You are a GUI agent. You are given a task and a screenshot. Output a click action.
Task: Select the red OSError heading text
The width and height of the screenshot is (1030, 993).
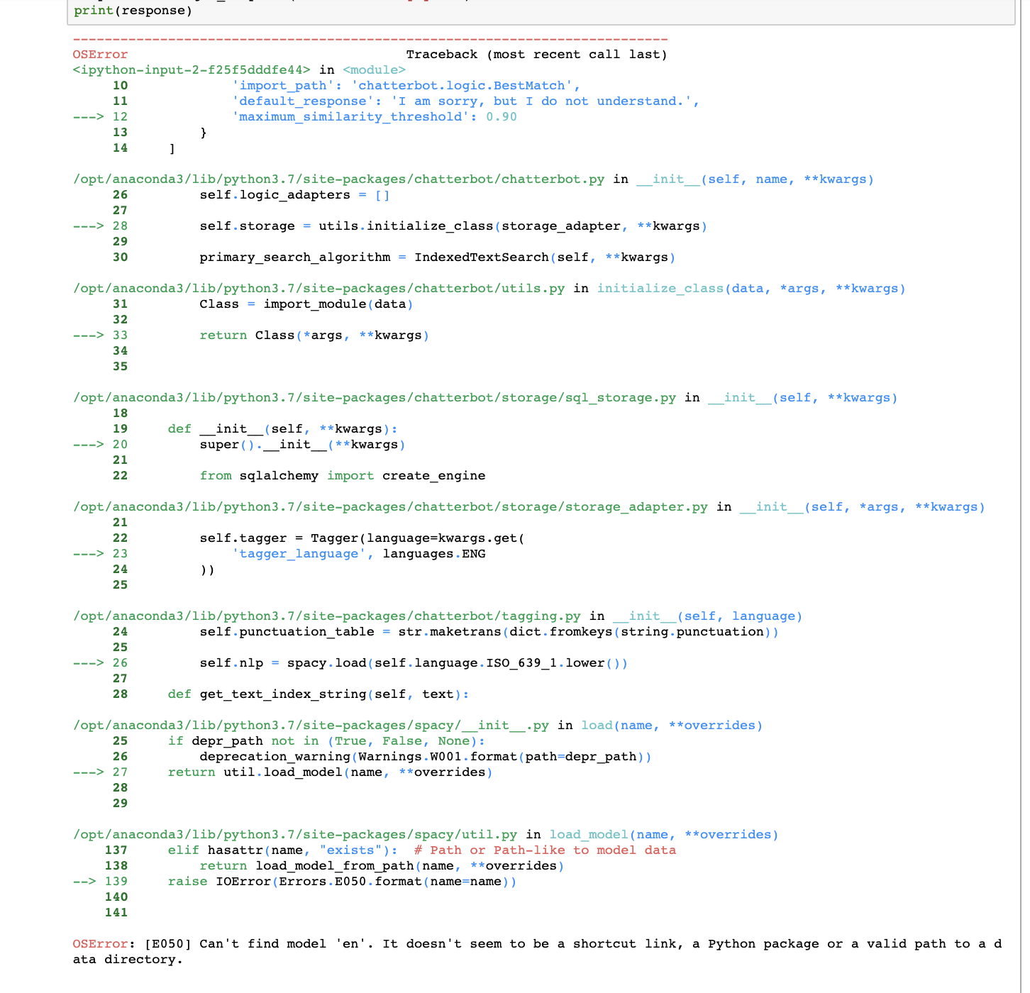click(100, 55)
